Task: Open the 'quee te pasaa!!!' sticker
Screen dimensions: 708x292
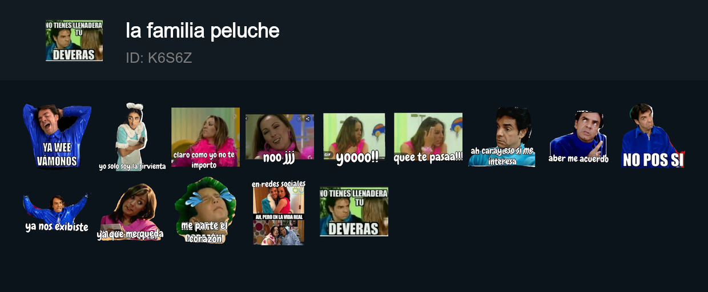Action: click(x=428, y=138)
